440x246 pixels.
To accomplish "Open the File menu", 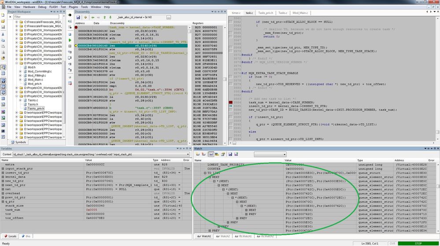I will tap(9, 7).
